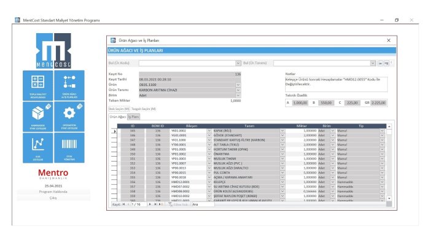The height and width of the screenshot is (242, 430).
Task: Open Tip dropdown for row 347
Action: [382, 140]
